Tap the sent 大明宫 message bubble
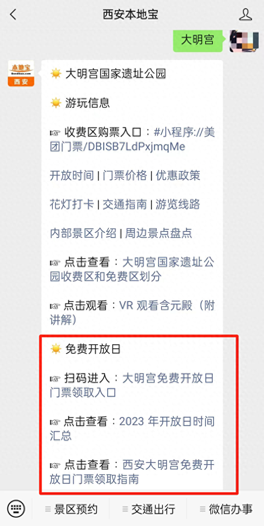The image size is (264, 526). coord(198,40)
